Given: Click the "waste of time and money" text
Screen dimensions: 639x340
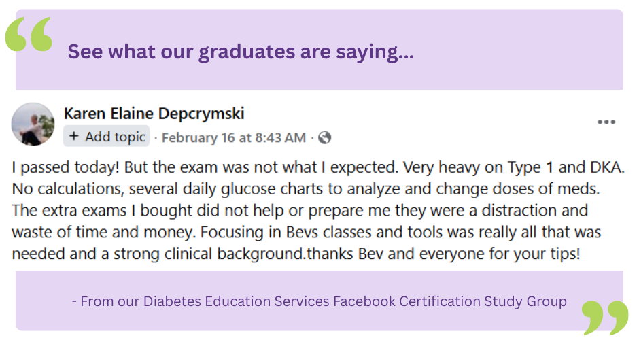Looking at the screenshot, I should 99,232.
